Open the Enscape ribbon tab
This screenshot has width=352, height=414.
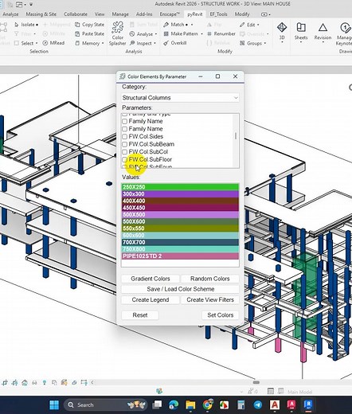click(x=170, y=14)
